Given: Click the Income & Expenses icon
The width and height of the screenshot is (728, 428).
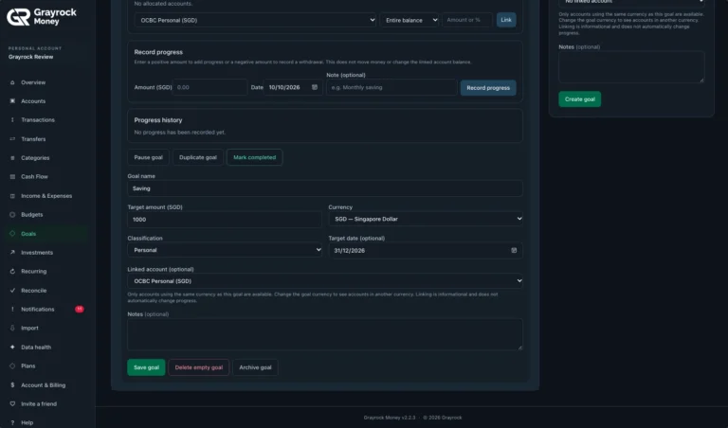Looking at the screenshot, I should (12, 196).
